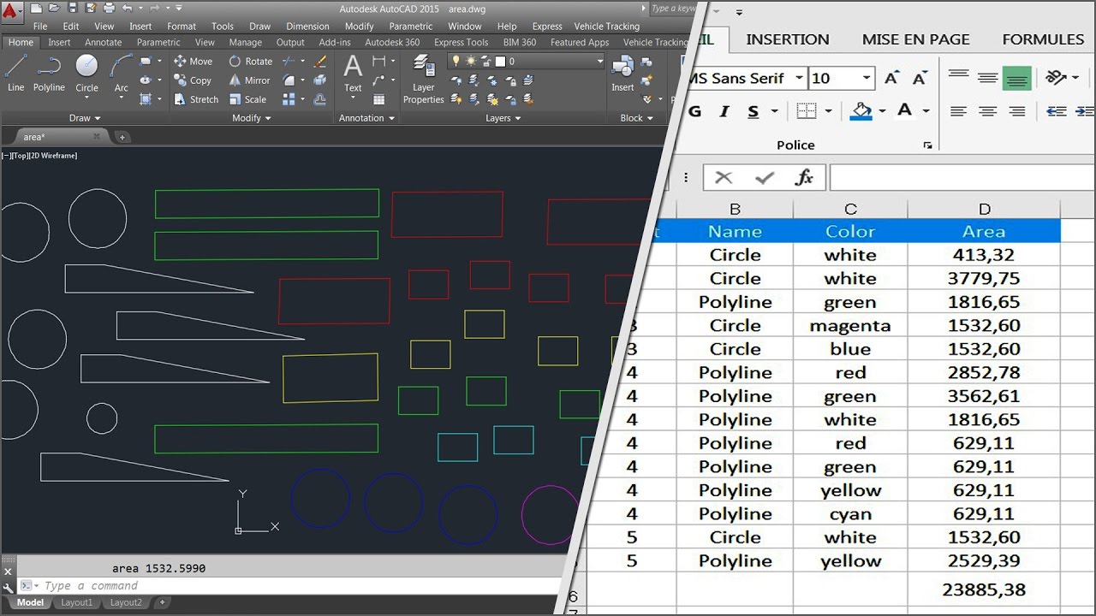Click the Rotate tool in Modify panel
This screenshot has width=1096, height=616.
coord(250,62)
